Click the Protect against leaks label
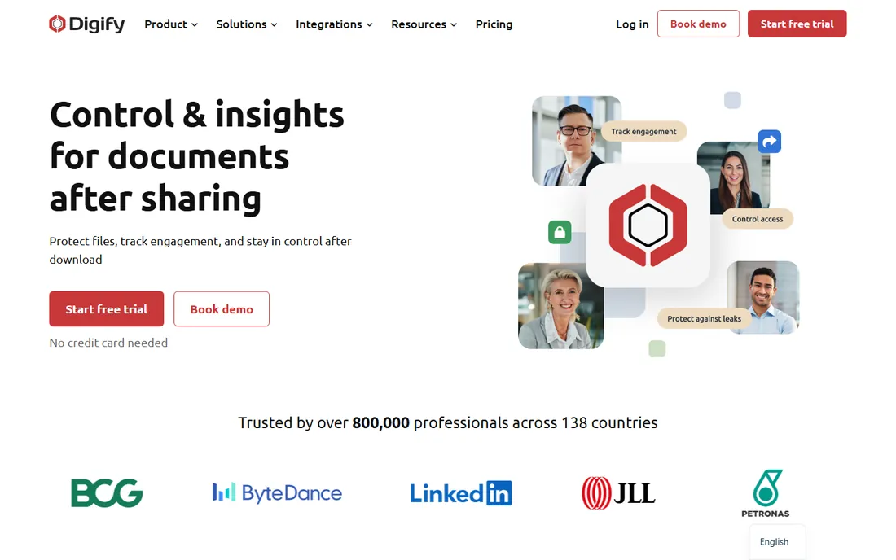 [704, 318]
